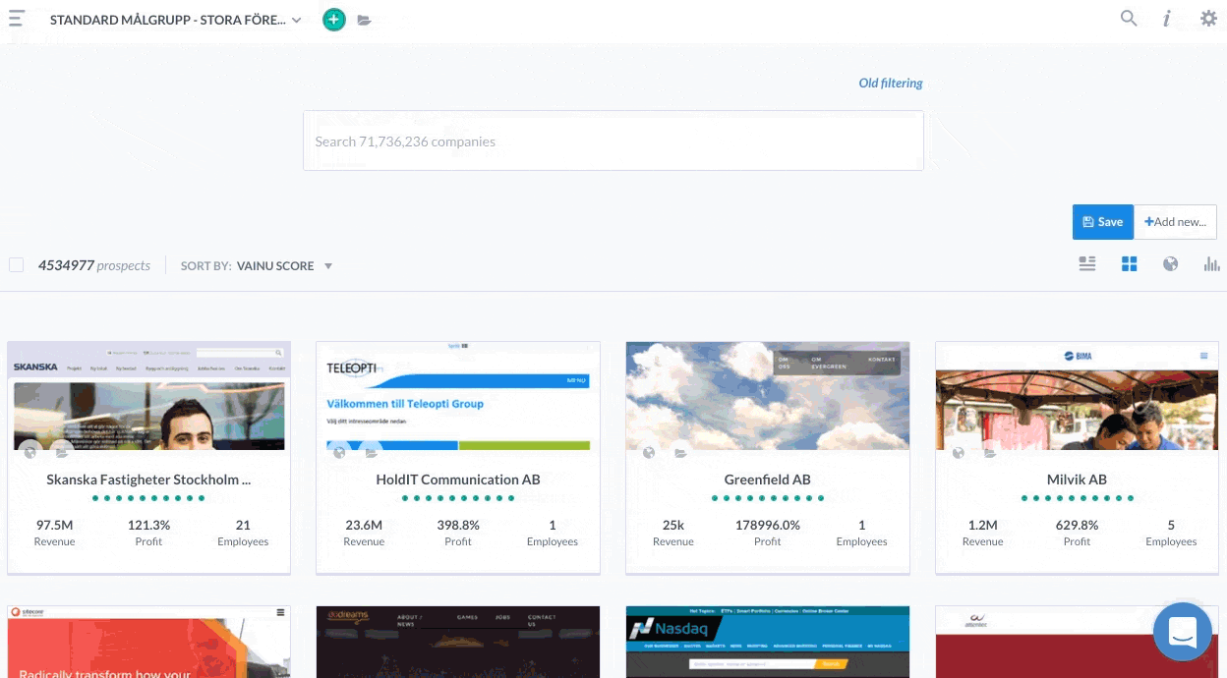The height and width of the screenshot is (678, 1227).
Task: Open the settings gear icon
Action: 1208,18
